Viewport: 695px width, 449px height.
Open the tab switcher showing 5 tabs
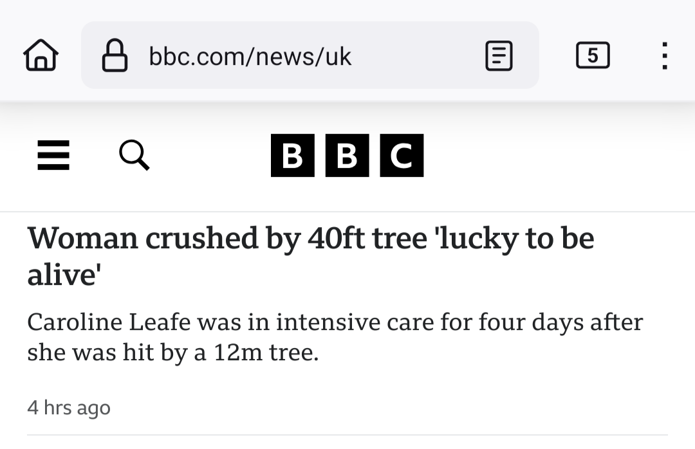(x=592, y=55)
